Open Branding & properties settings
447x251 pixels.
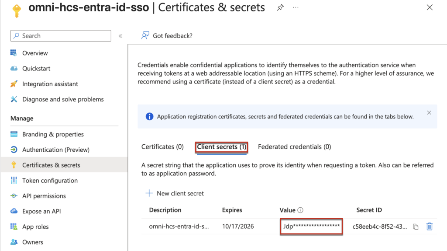[53, 134]
